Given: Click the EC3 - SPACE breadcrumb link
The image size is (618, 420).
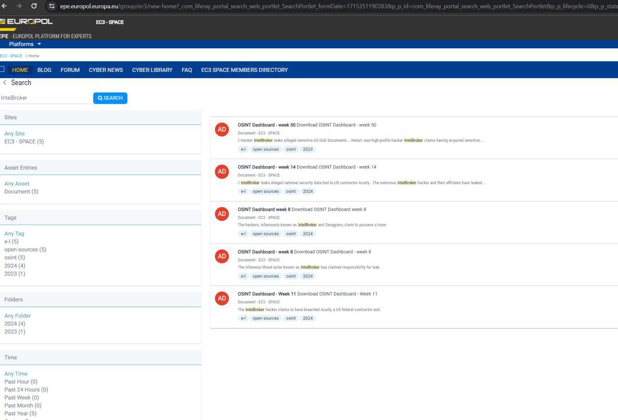Looking at the screenshot, I should (x=11, y=56).
